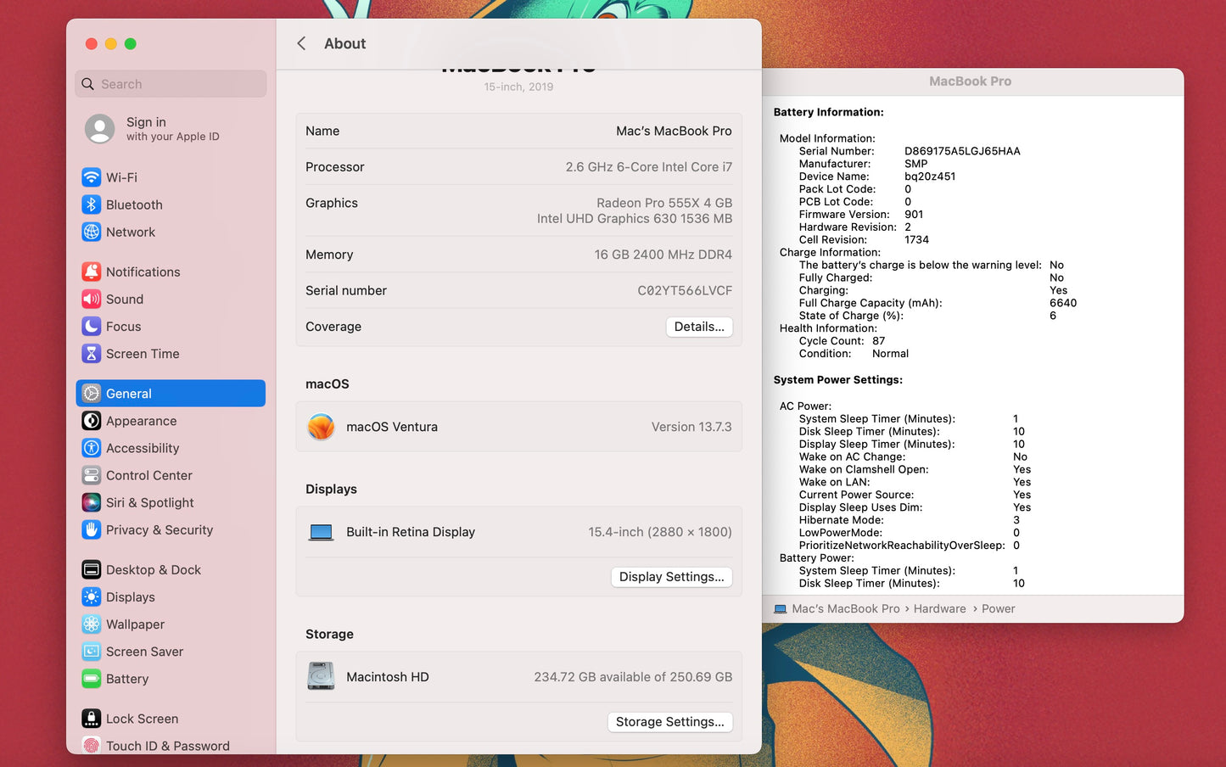This screenshot has width=1226, height=767.
Task: Select battery serial D869175A5LGJ65HAA
Action: pyautogui.click(x=962, y=151)
